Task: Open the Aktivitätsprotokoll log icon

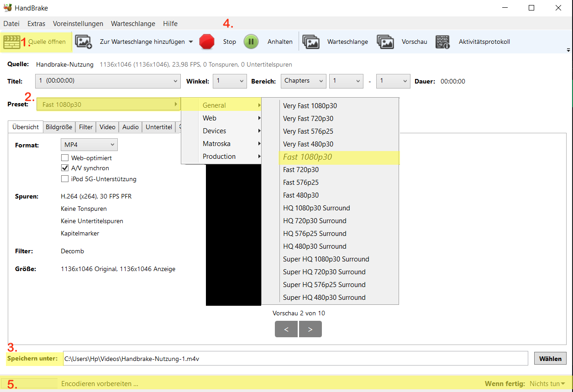Action: point(442,41)
